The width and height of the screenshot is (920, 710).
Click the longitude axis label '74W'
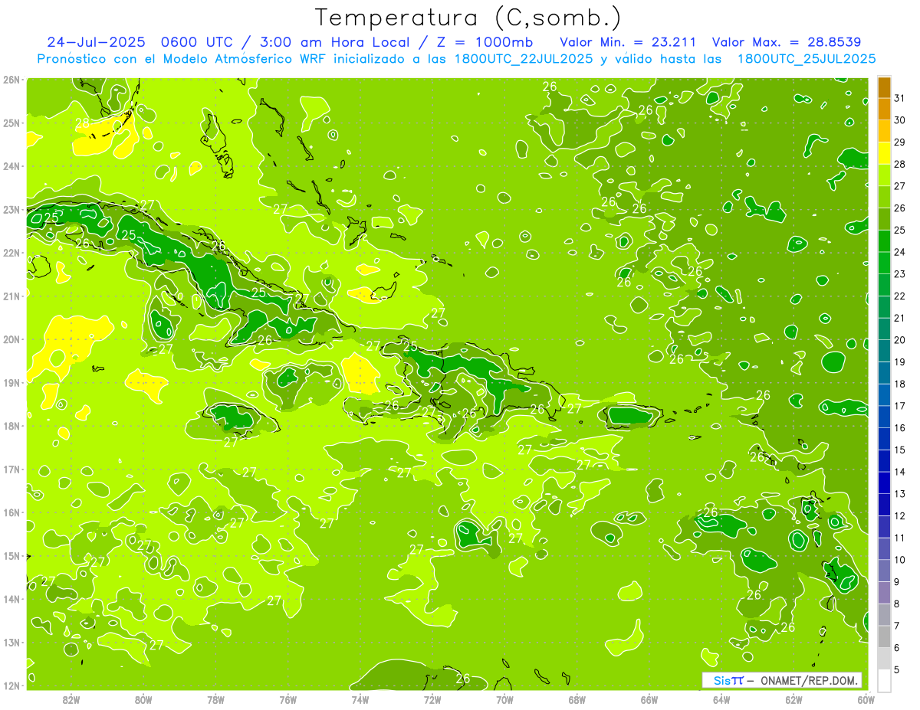(x=360, y=699)
